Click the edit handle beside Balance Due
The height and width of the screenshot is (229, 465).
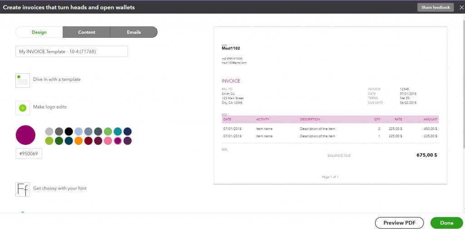(x=224, y=149)
